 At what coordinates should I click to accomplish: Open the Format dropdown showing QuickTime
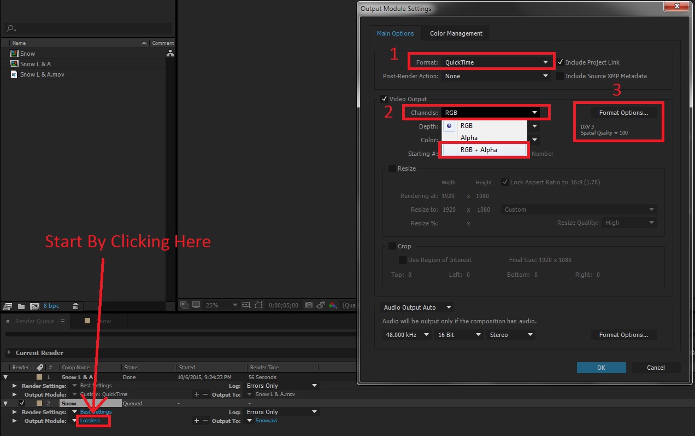click(x=496, y=62)
